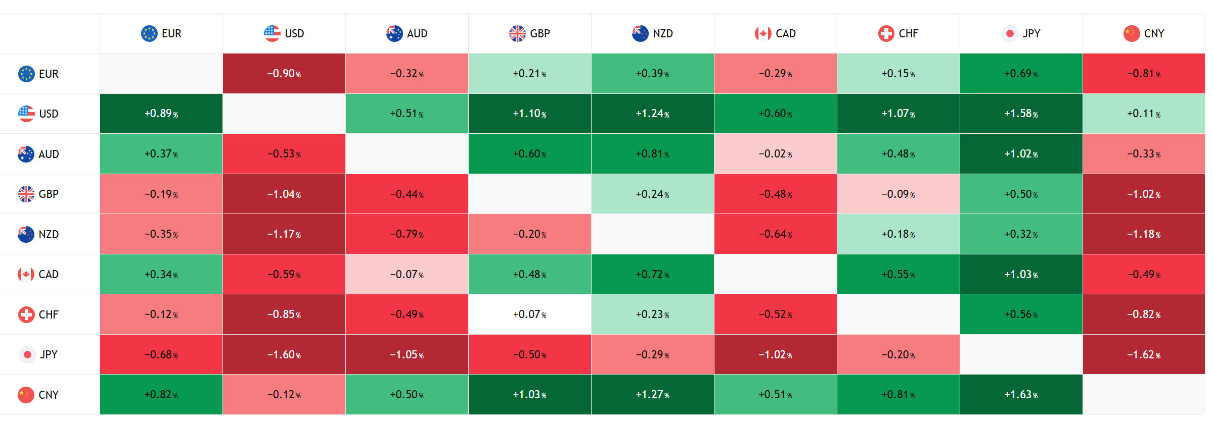Select the CNY row label text
The width and height of the screenshot is (1213, 424).
(x=49, y=395)
